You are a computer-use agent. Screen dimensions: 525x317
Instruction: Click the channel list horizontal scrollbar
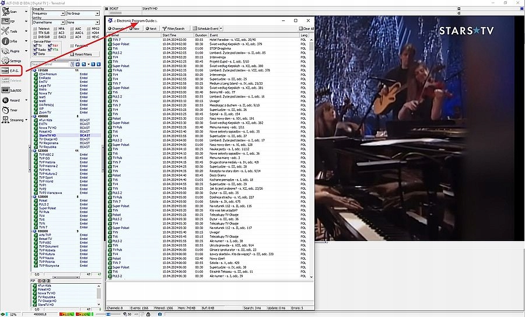[65, 277]
